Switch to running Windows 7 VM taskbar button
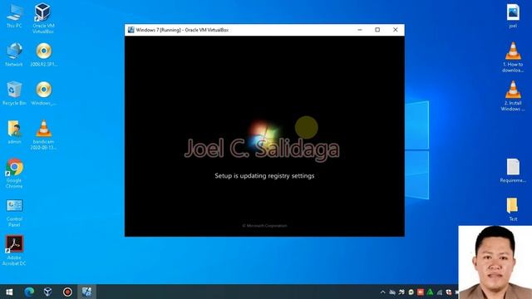Screen dimensions: 532x299 86,292
